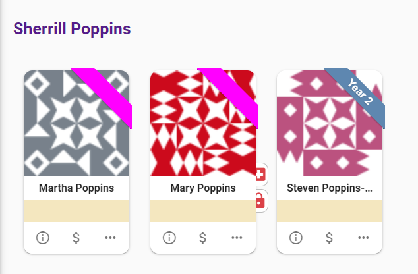Click the magenta ribbon on Martha's card

click(105, 94)
